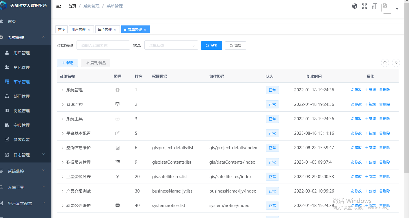Focus the 菜单名称 input field

click(103, 45)
